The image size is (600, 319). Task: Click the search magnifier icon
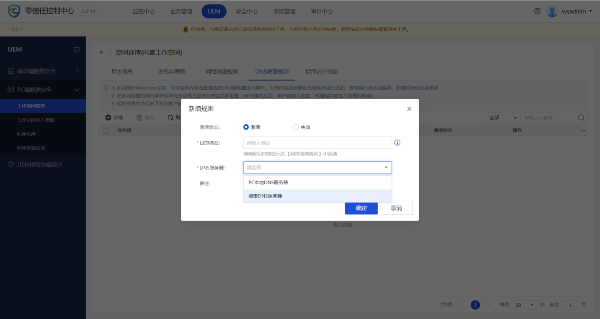coord(581,118)
